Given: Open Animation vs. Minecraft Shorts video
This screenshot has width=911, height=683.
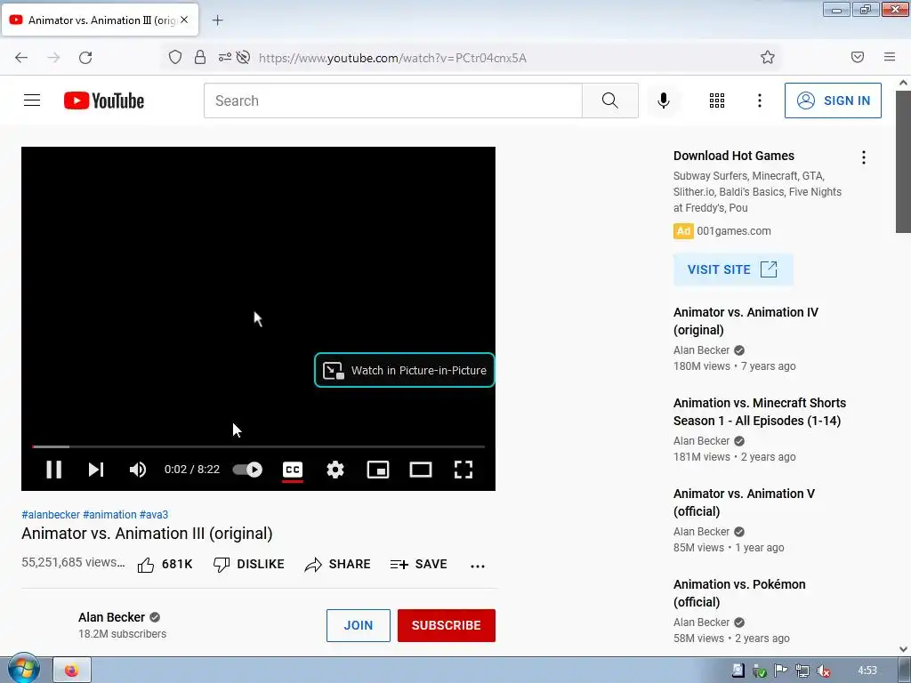Looking at the screenshot, I should click(760, 412).
